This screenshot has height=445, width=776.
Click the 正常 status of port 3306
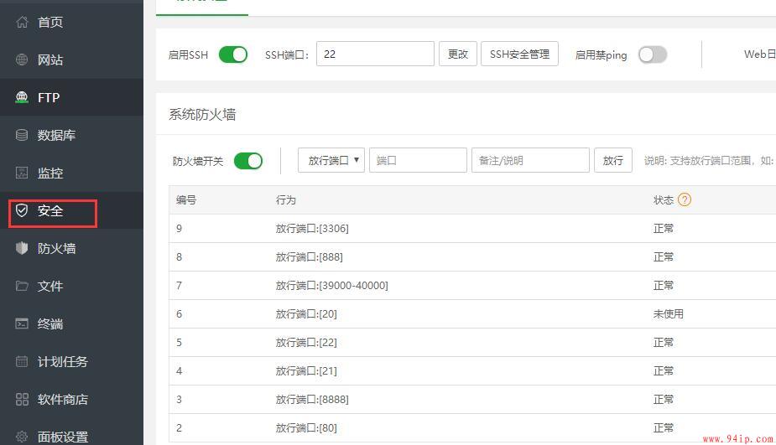(x=663, y=229)
